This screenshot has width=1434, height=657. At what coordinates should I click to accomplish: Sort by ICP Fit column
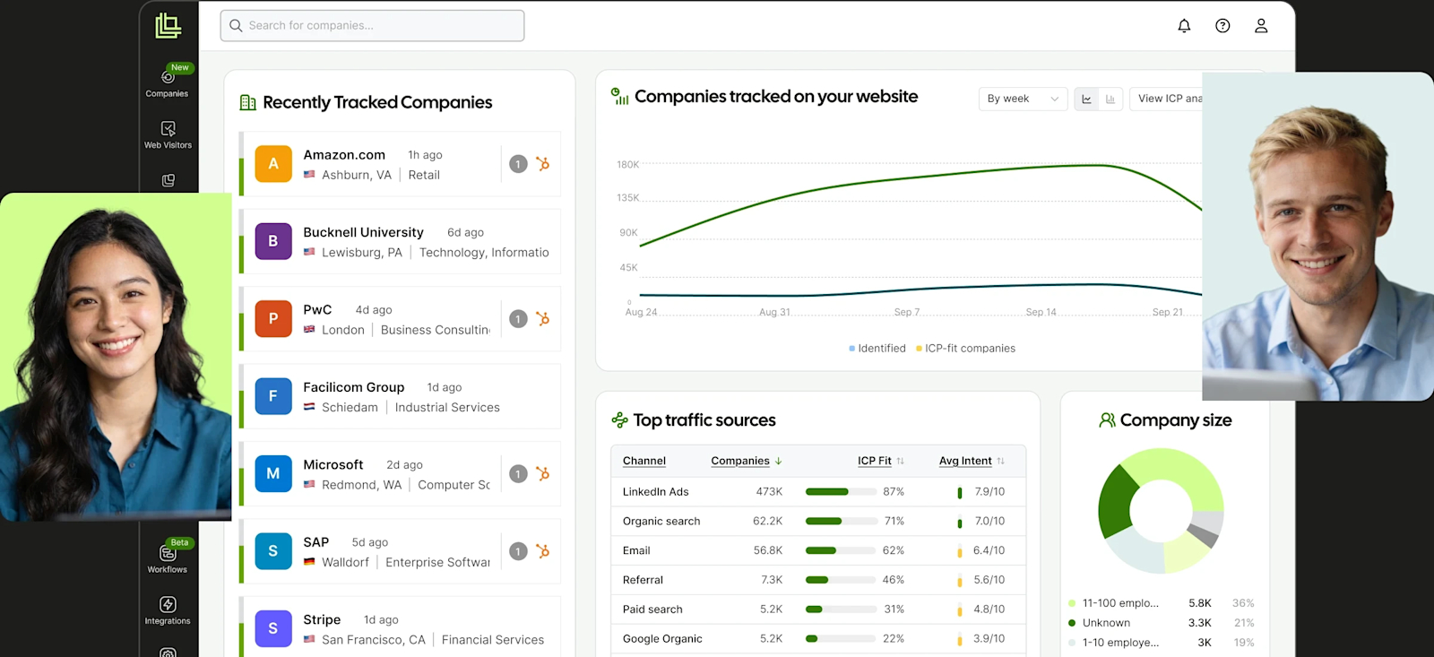[880, 461]
